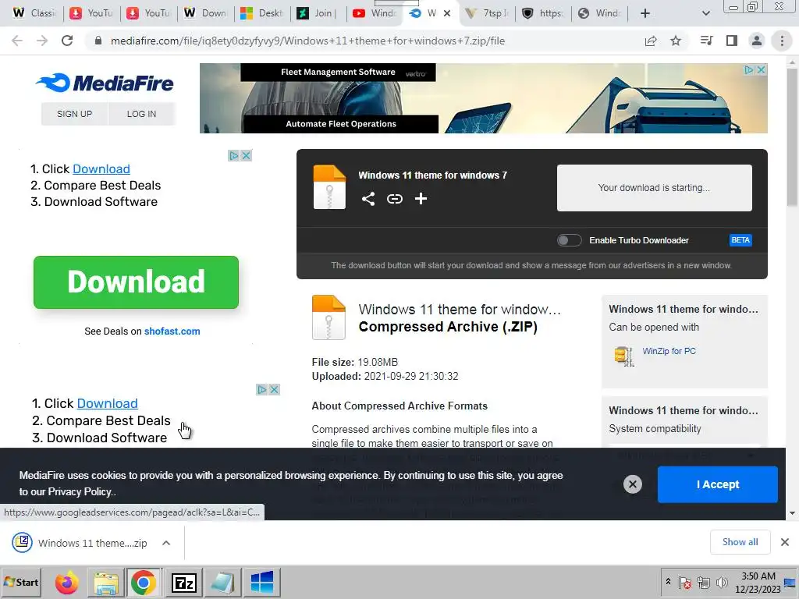
Task: Switch to the Classic tab
Action: (x=34, y=13)
